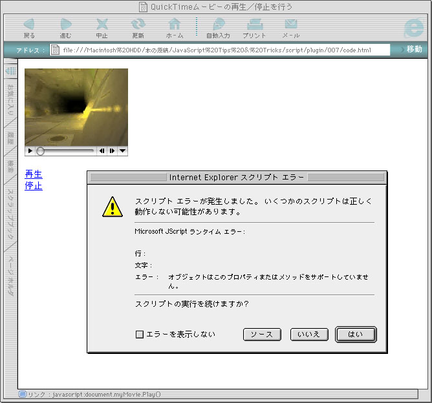Open the お気に入り (Favorites) sidebar tab

10,100
